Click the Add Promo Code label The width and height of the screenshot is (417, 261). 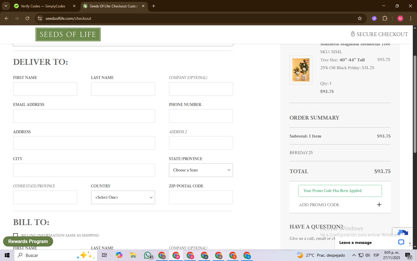pyautogui.click(x=319, y=205)
